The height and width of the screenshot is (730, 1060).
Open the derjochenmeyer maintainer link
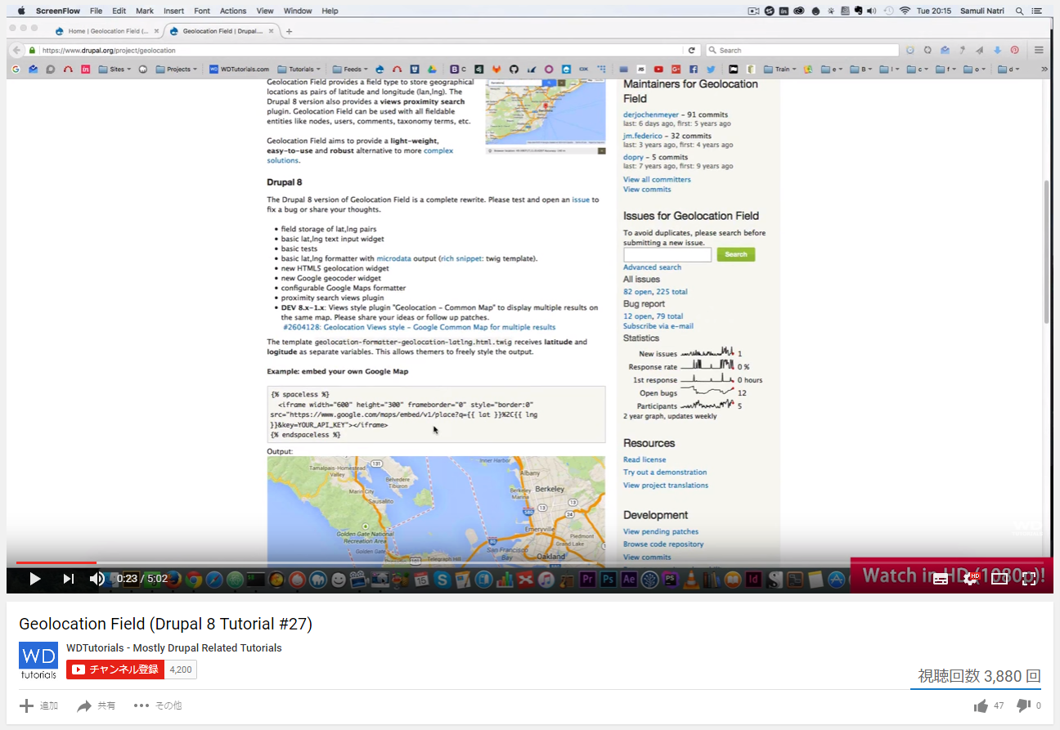tap(651, 114)
